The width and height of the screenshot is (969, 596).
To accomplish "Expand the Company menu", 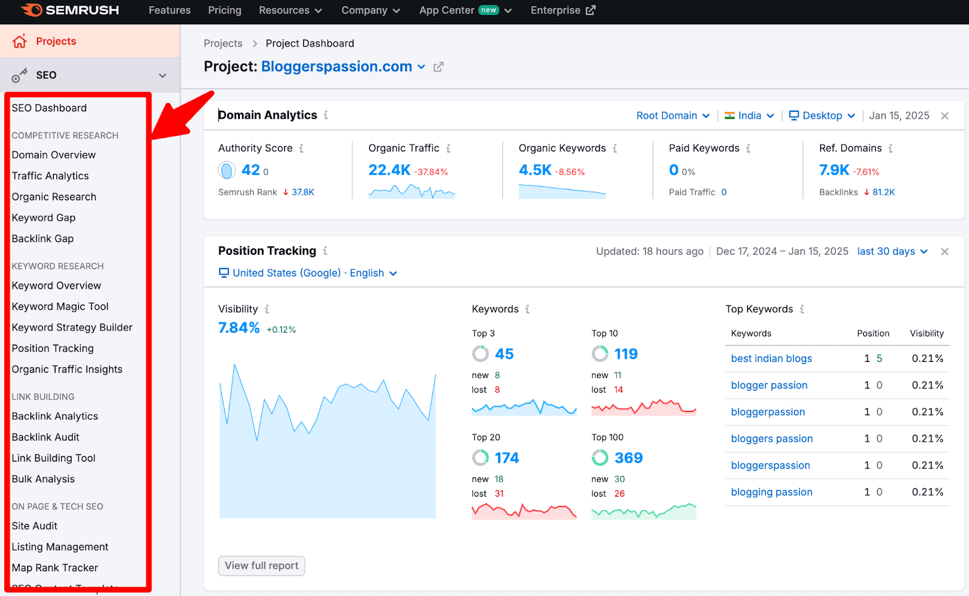I will [371, 10].
